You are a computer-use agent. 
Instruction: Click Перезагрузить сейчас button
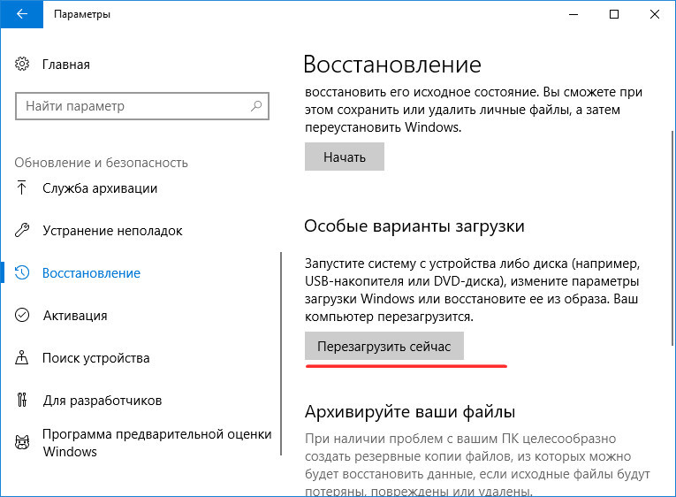coord(384,346)
